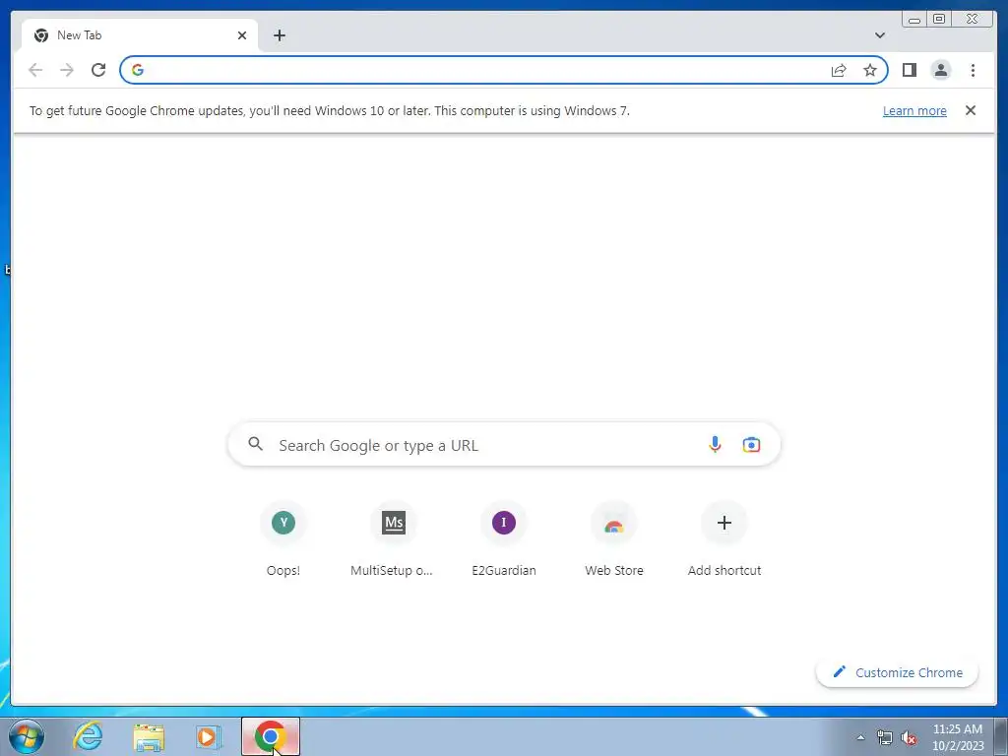The height and width of the screenshot is (756, 1008).
Task: Open the MultiSetup shortcut
Action: (394, 538)
